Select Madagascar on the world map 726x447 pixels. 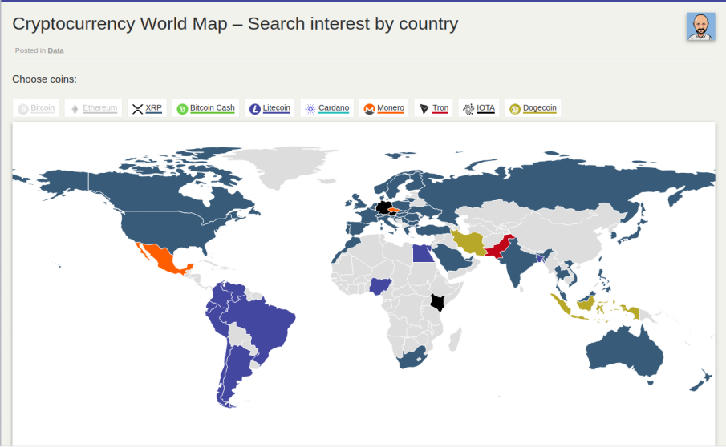pyautogui.click(x=456, y=340)
